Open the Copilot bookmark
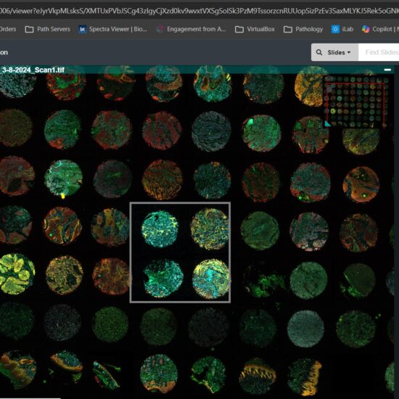The image size is (399, 399). pyautogui.click(x=380, y=29)
